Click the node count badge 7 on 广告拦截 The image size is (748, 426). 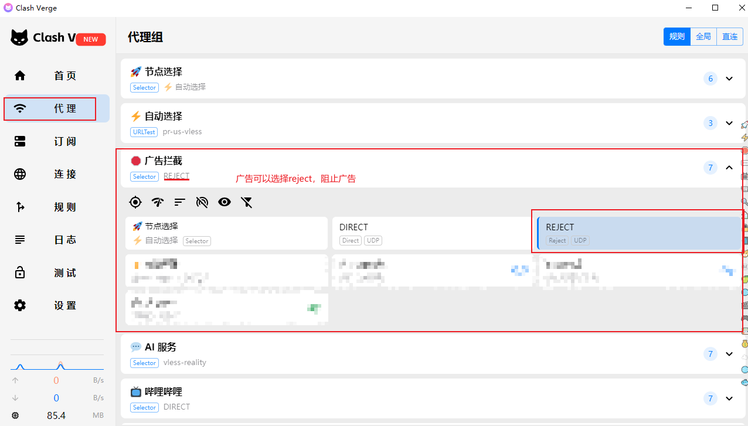(710, 168)
